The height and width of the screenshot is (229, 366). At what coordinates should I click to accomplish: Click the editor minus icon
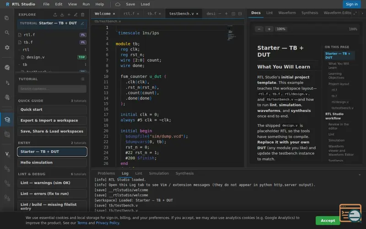(220, 14)
